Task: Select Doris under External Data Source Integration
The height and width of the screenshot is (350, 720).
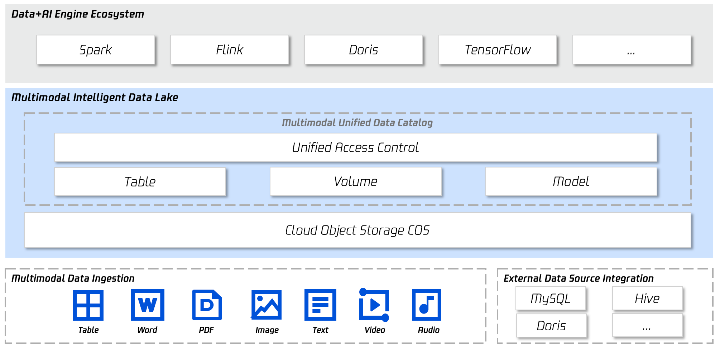Action: tap(551, 326)
